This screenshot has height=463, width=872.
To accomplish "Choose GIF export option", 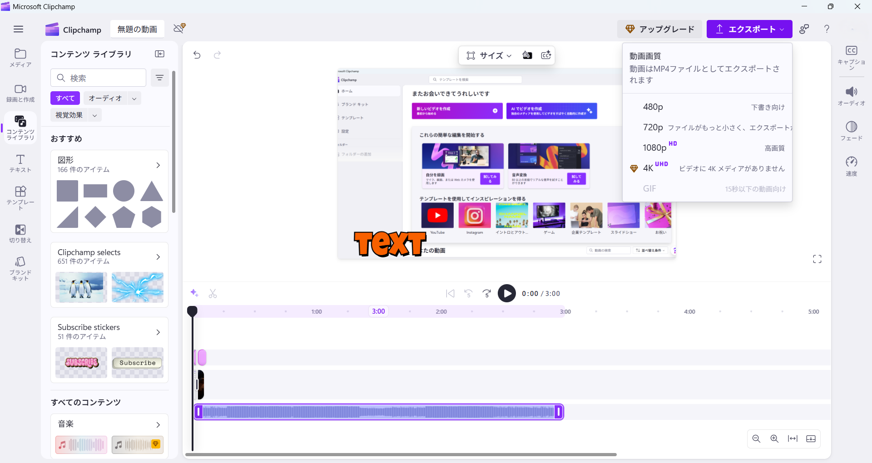I will 707,189.
